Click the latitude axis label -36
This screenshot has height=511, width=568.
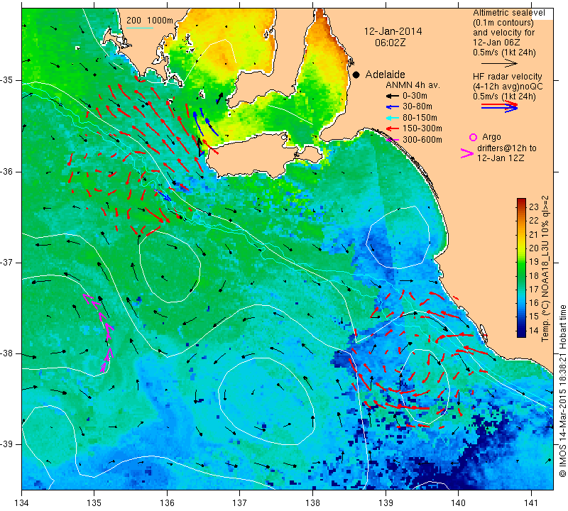tap(7, 171)
